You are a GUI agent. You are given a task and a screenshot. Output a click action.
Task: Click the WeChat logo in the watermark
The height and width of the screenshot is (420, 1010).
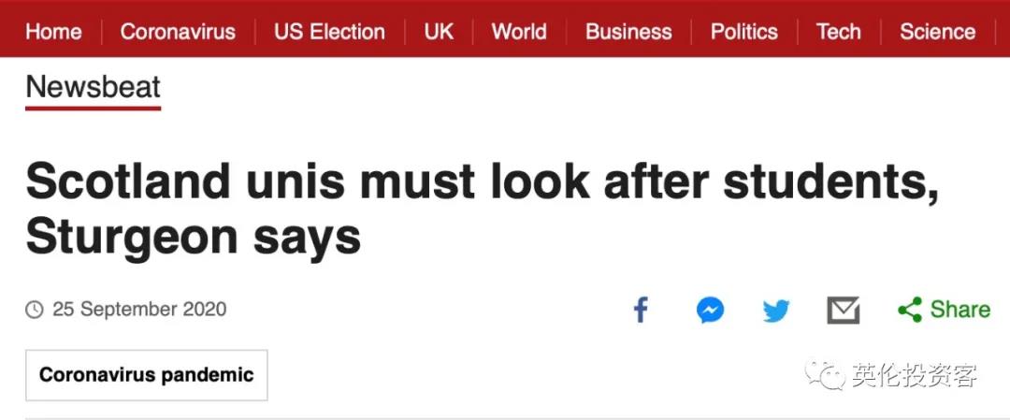coord(826,376)
